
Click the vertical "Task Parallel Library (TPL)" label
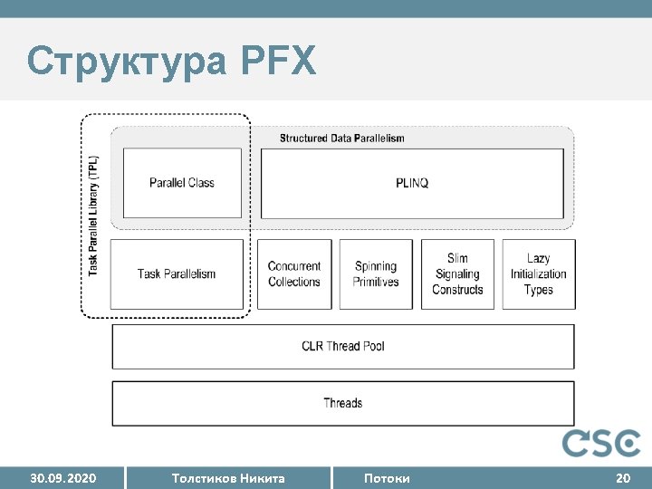[x=93, y=216]
